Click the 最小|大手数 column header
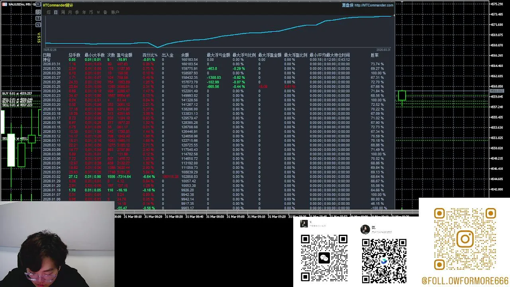The width and height of the screenshot is (510, 287). (x=94, y=55)
